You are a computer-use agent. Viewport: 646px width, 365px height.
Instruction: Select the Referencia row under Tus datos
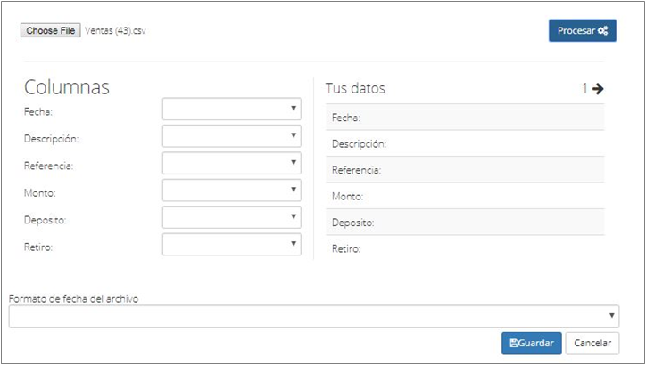click(x=465, y=170)
